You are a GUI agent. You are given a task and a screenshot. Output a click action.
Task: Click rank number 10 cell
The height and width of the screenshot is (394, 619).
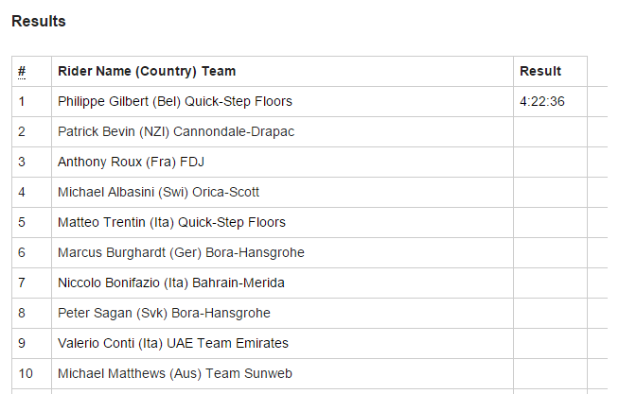tap(25, 373)
